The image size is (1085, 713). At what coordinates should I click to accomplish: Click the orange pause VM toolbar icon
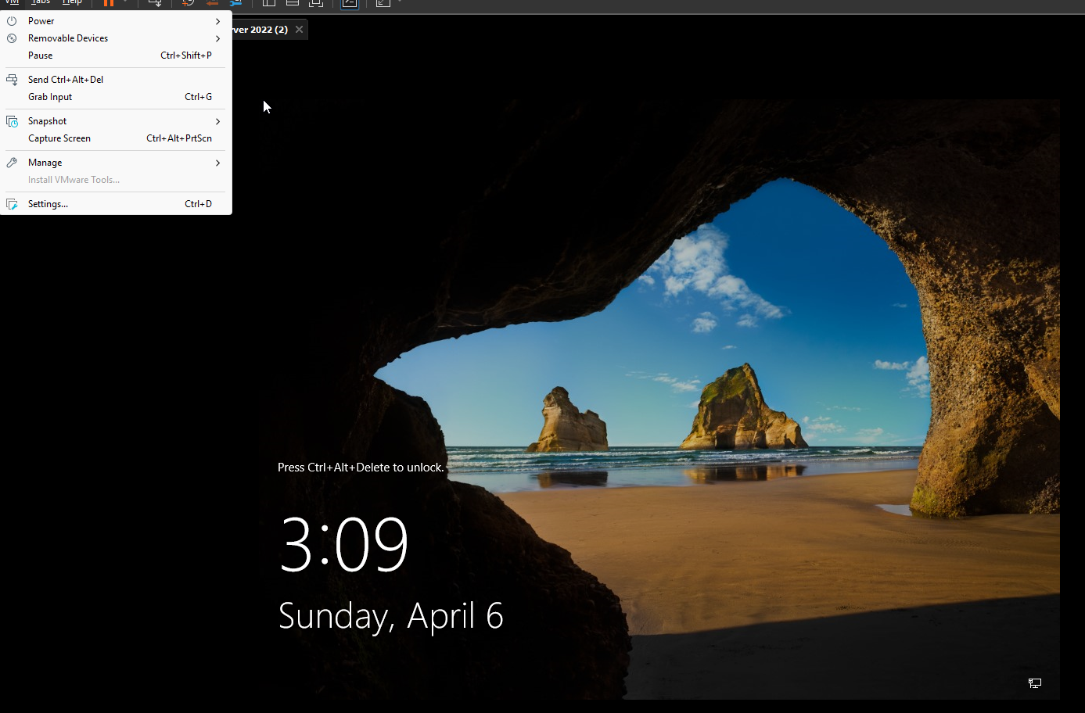coord(109,3)
